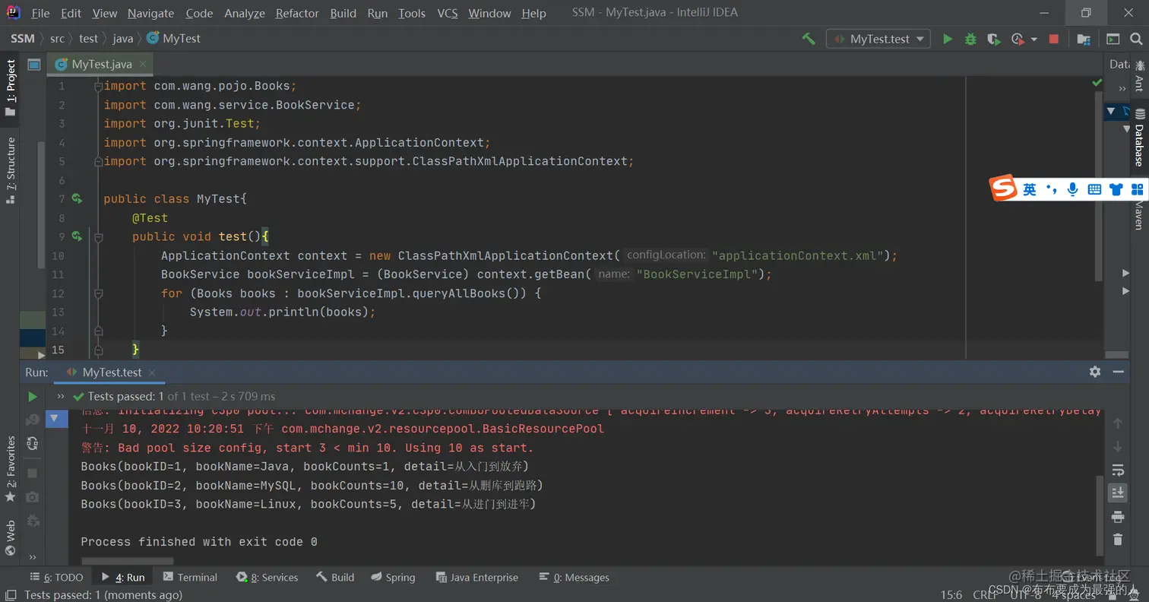Screen dimensions: 1149x602
Task: Open the Terminal tool window
Action: tap(190, 578)
